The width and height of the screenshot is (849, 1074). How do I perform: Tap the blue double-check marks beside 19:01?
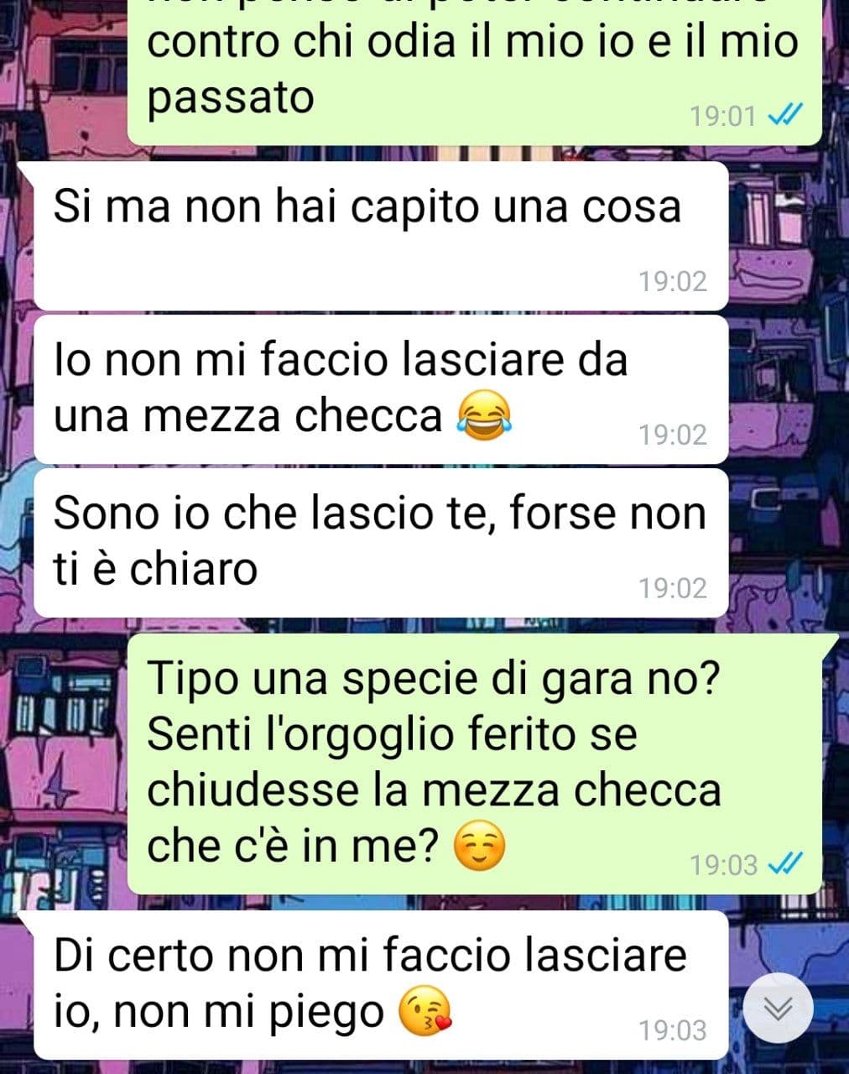(785, 114)
